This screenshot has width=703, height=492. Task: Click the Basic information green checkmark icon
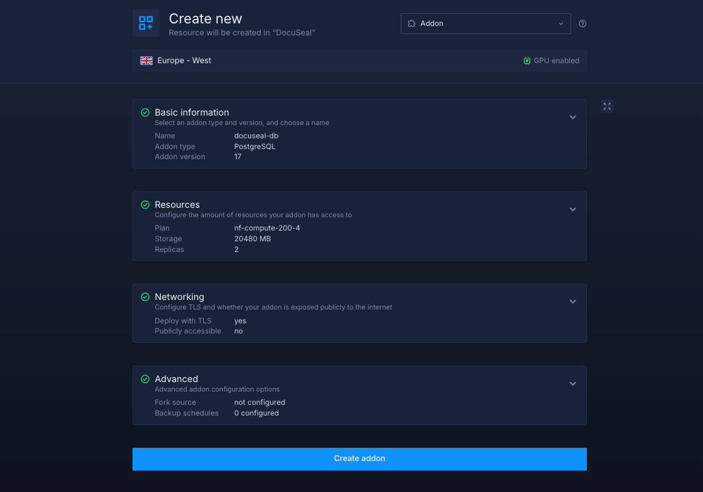click(x=145, y=112)
